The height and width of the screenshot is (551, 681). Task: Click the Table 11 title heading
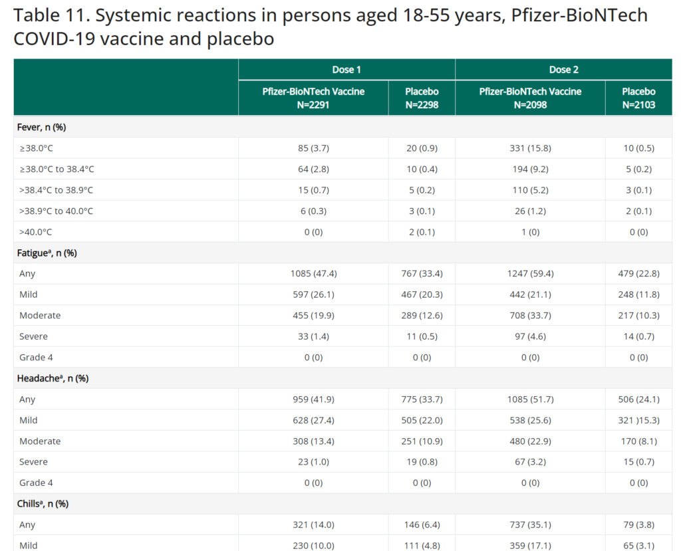(x=330, y=27)
